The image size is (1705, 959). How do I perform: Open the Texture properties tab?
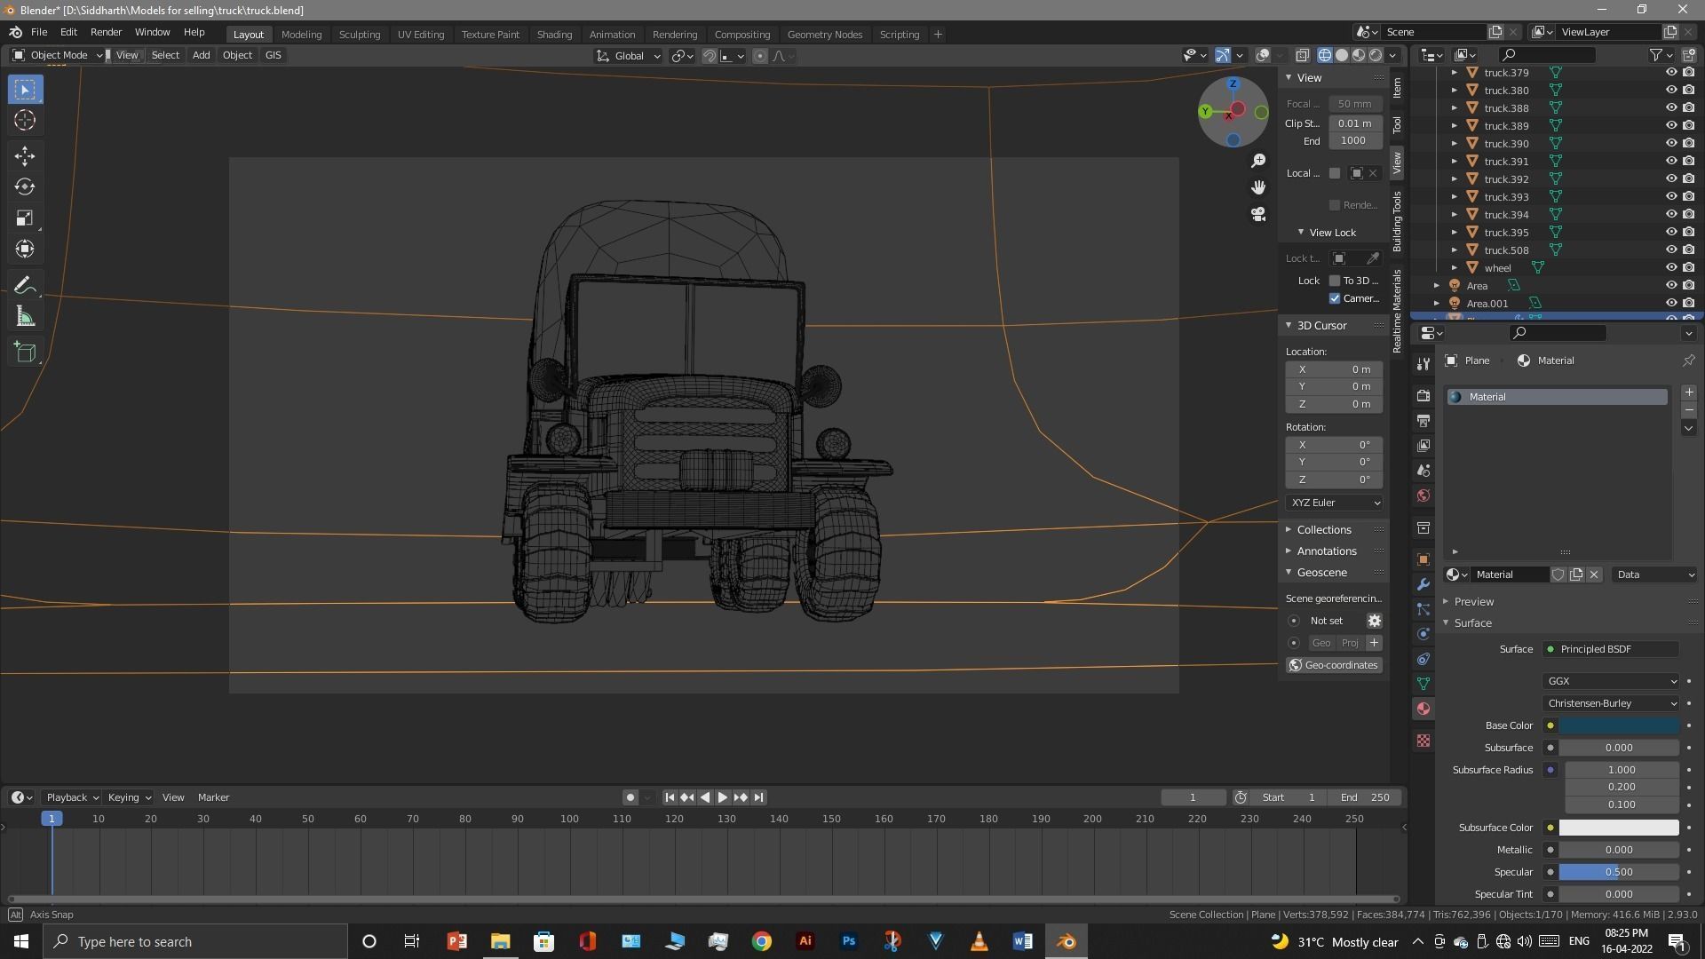pos(1423,741)
